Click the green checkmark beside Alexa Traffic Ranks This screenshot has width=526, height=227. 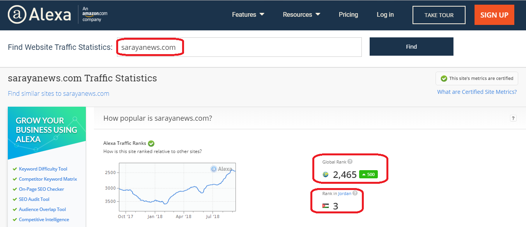click(151, 143)
